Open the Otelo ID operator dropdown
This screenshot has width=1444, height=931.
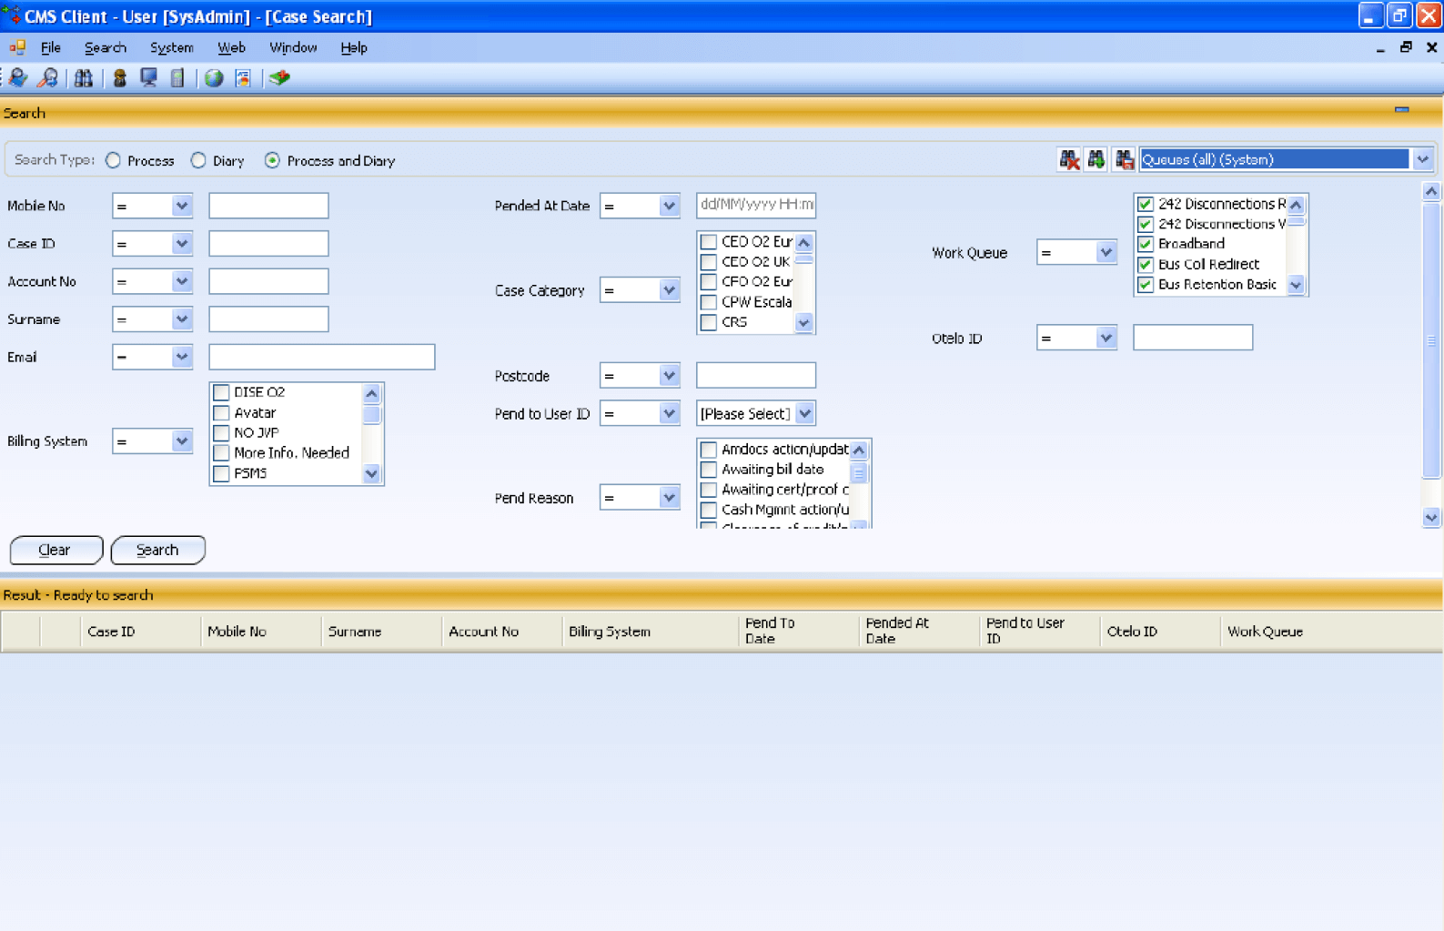click(1106, 339)
